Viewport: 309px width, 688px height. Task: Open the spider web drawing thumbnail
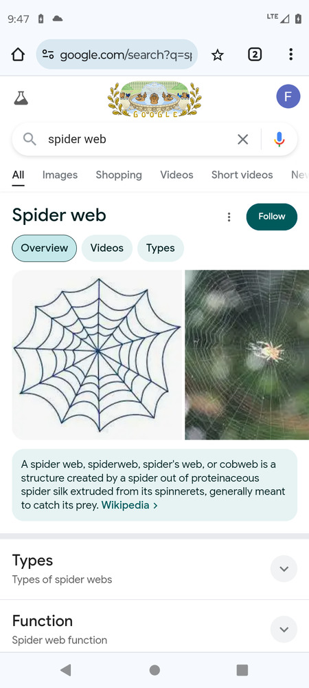[x=97, y=355]
